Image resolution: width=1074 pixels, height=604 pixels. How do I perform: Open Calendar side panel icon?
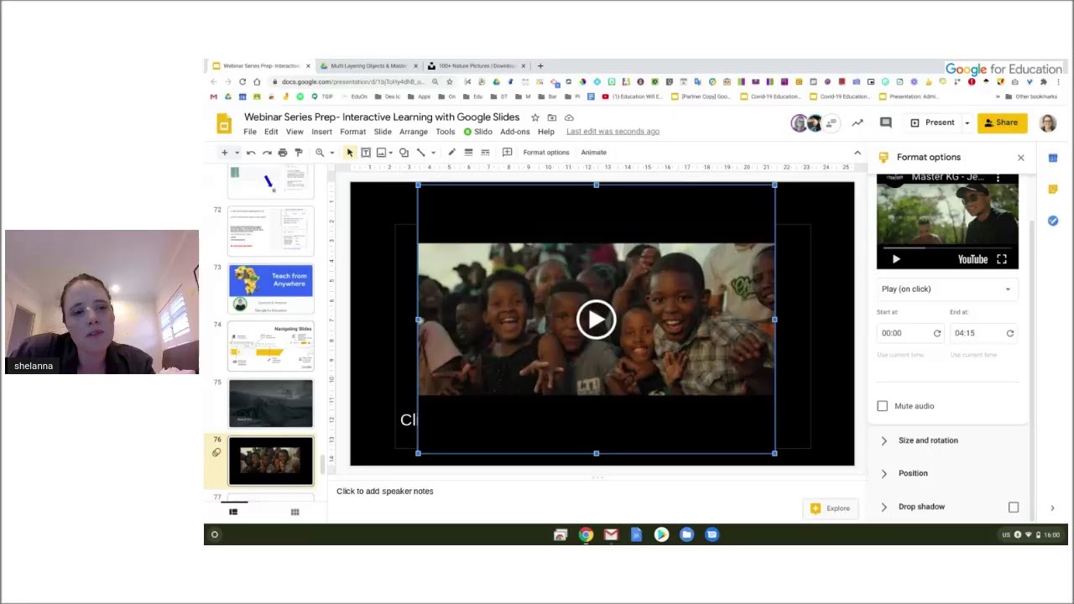(1053, 158)
